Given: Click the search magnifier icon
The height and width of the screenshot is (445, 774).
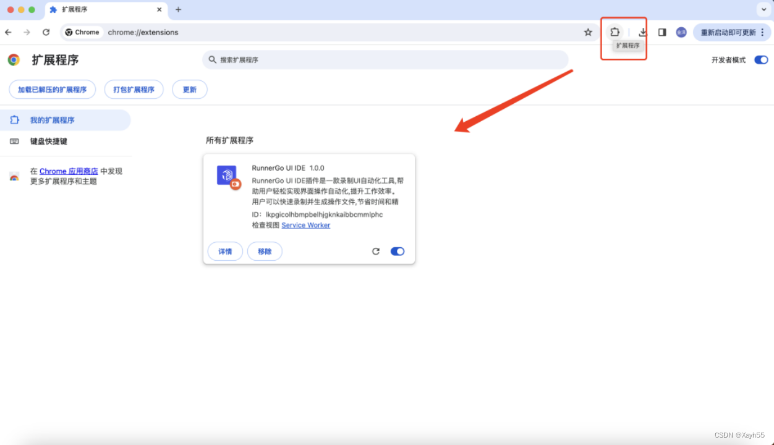Looking at the screenshot, I should coord(213,60).
